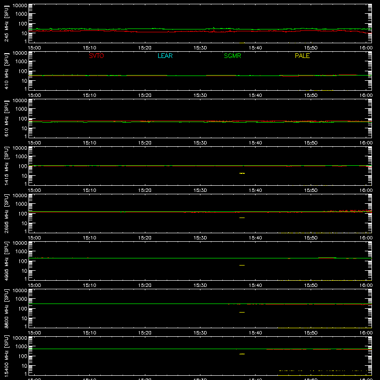Click the 10 tick label on 2695 MHz plot
Image resolution: width=380 pixels, height=380 pixels.
(x=25, y=223)
